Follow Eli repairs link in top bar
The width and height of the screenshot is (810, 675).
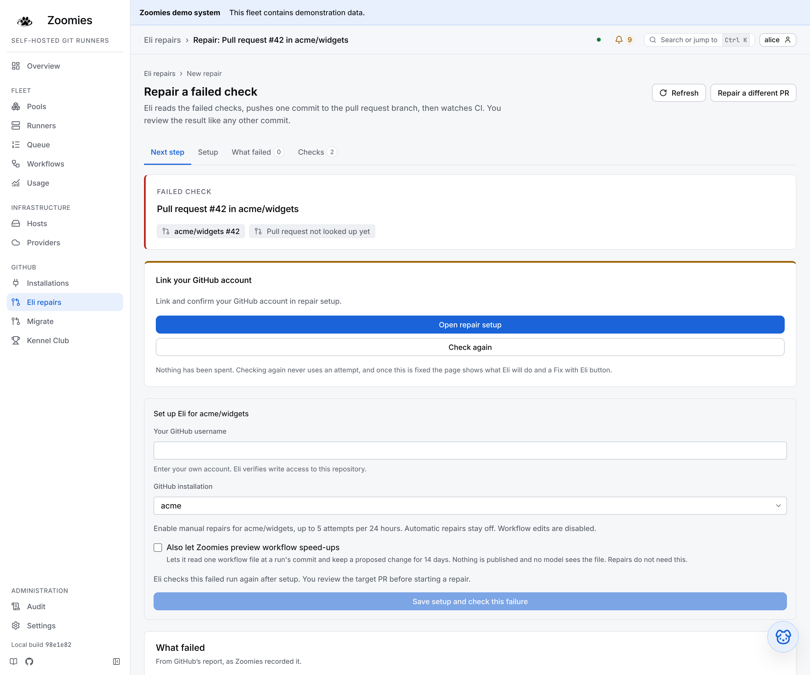[162, 40]
